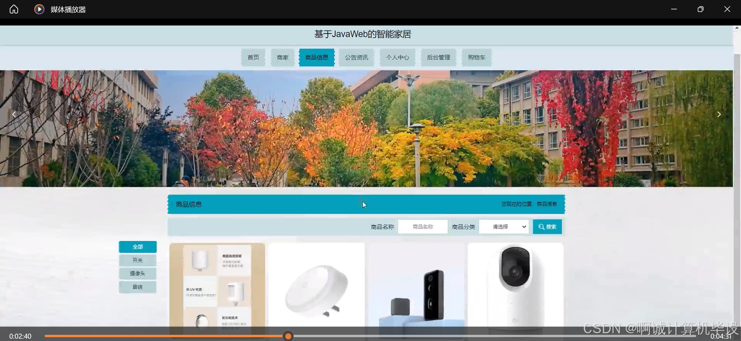Image resolution: width=741 pixels, height=341 pixels.
Task: Click the home icon in media player
Action: [14, 9]
